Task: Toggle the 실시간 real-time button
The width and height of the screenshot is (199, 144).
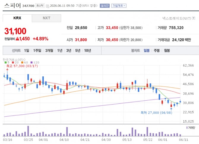Action: [105, 6]
